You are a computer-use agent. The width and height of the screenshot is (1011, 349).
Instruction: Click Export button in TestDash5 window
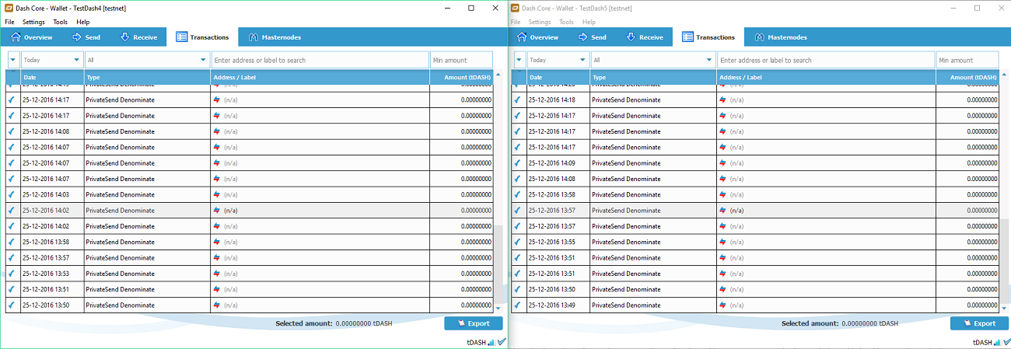pyautogui.click(x=979, y=323)
